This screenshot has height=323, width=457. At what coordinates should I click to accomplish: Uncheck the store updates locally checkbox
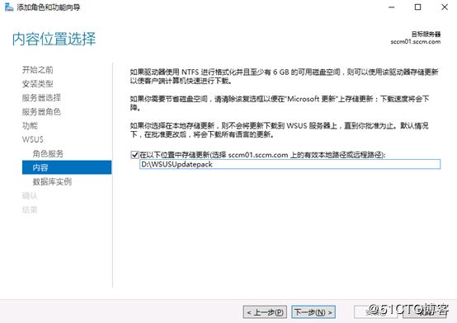click(134, 155)
